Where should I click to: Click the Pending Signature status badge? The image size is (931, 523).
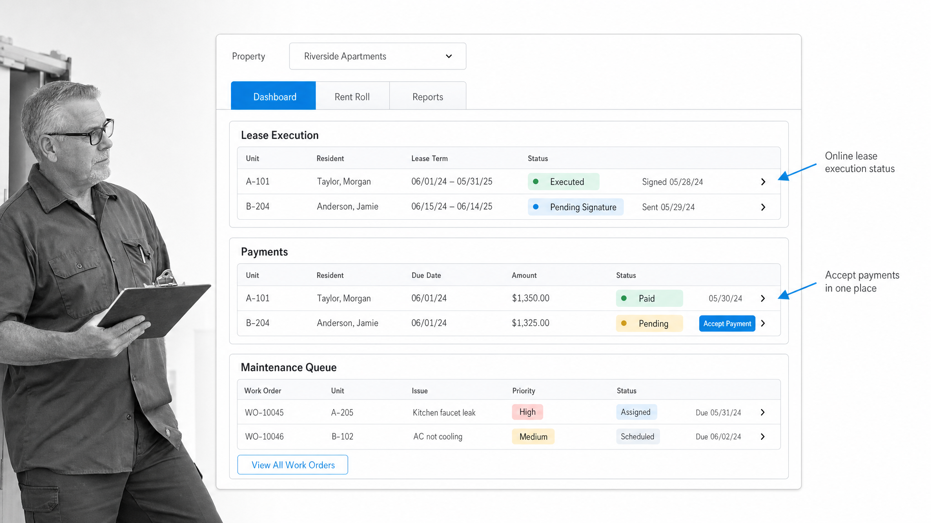coord(576,207)
